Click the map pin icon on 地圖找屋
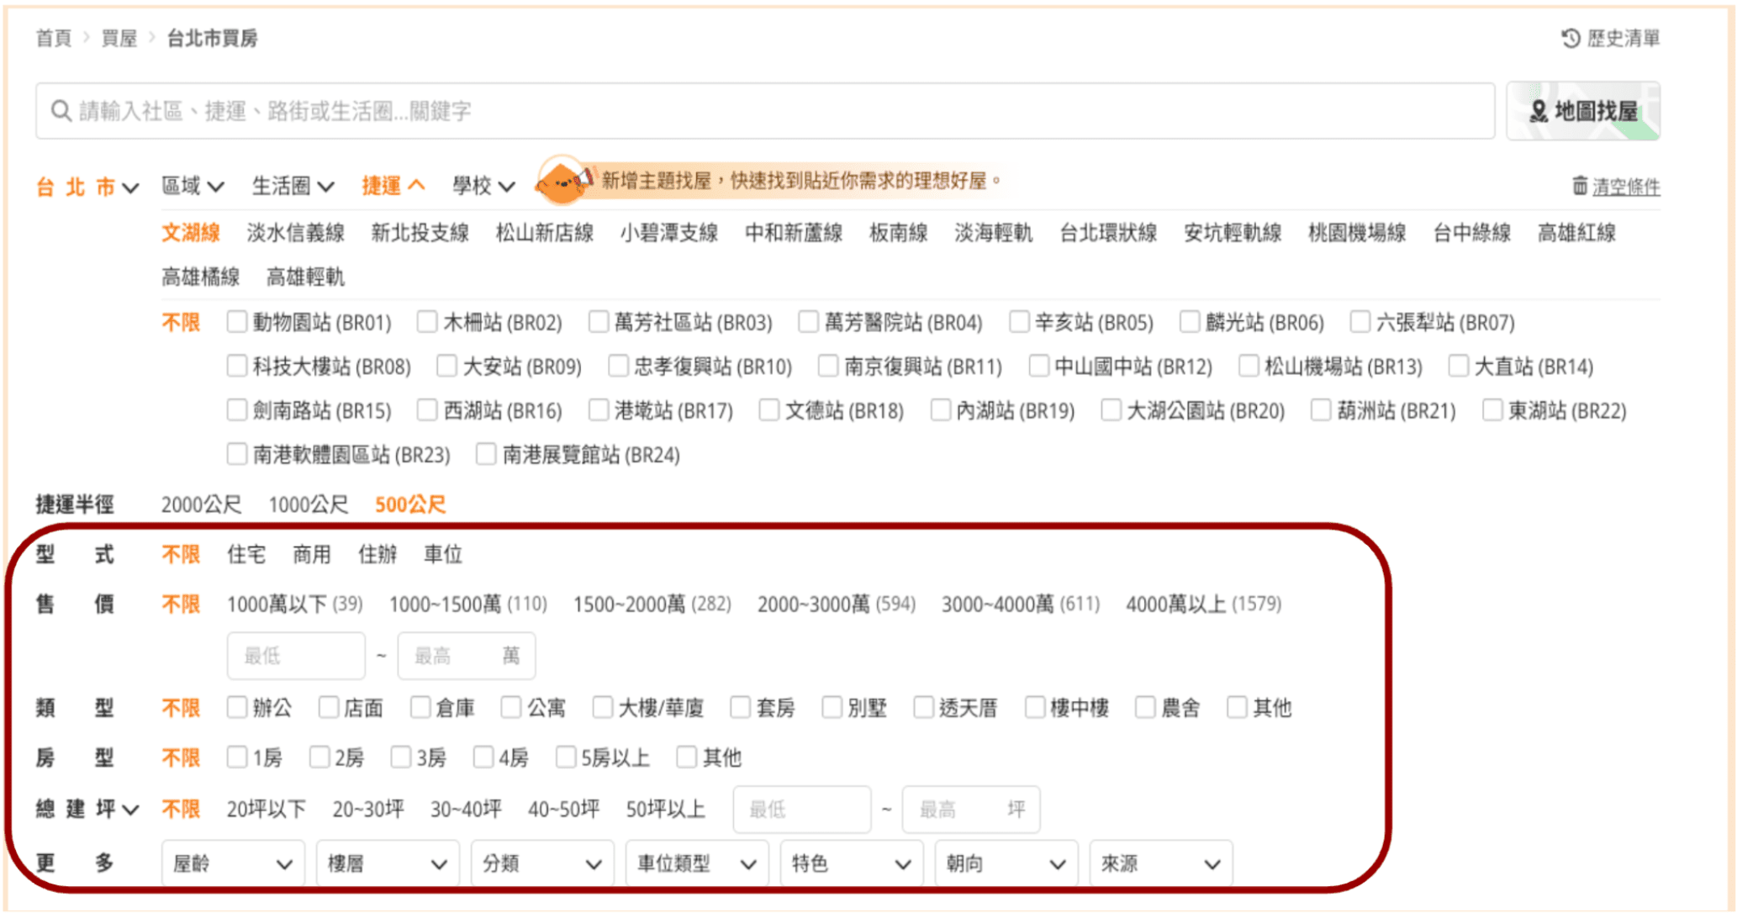The height and width of the screenshot is (913, 1737). pyautogui.click(x=1538, y=111)
